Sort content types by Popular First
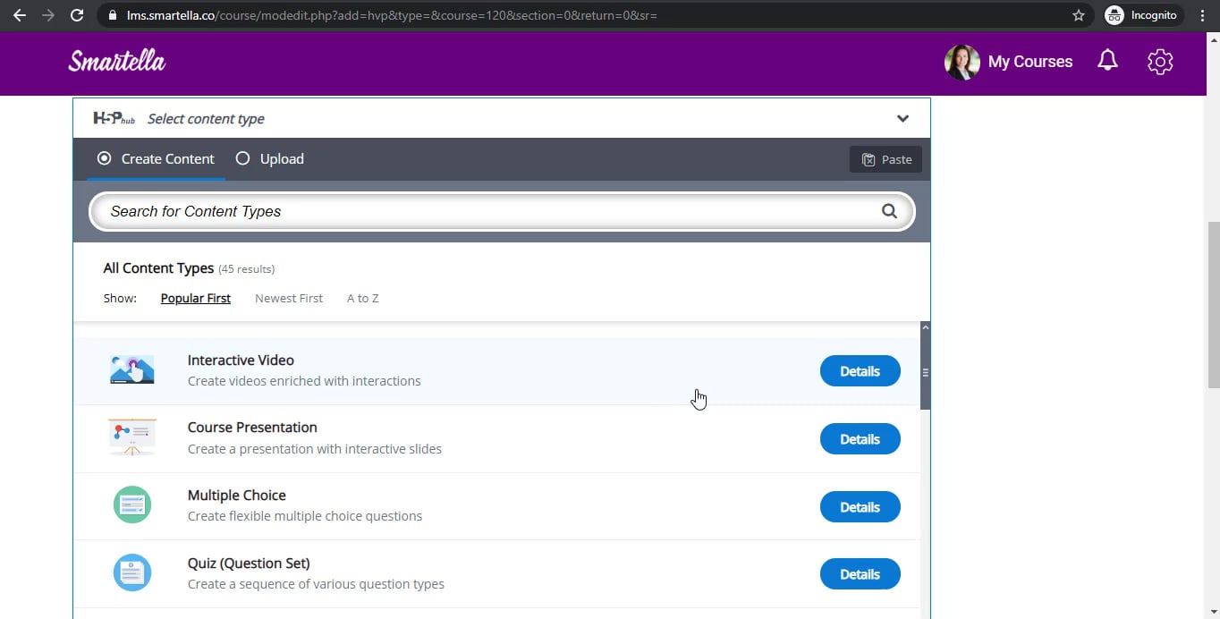1220x619 pixels. (x=196, y=298)
